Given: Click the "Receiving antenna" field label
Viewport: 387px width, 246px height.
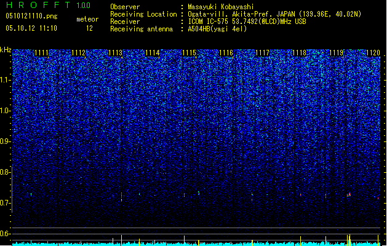Looking at the screenshot, I should [142, 29].
